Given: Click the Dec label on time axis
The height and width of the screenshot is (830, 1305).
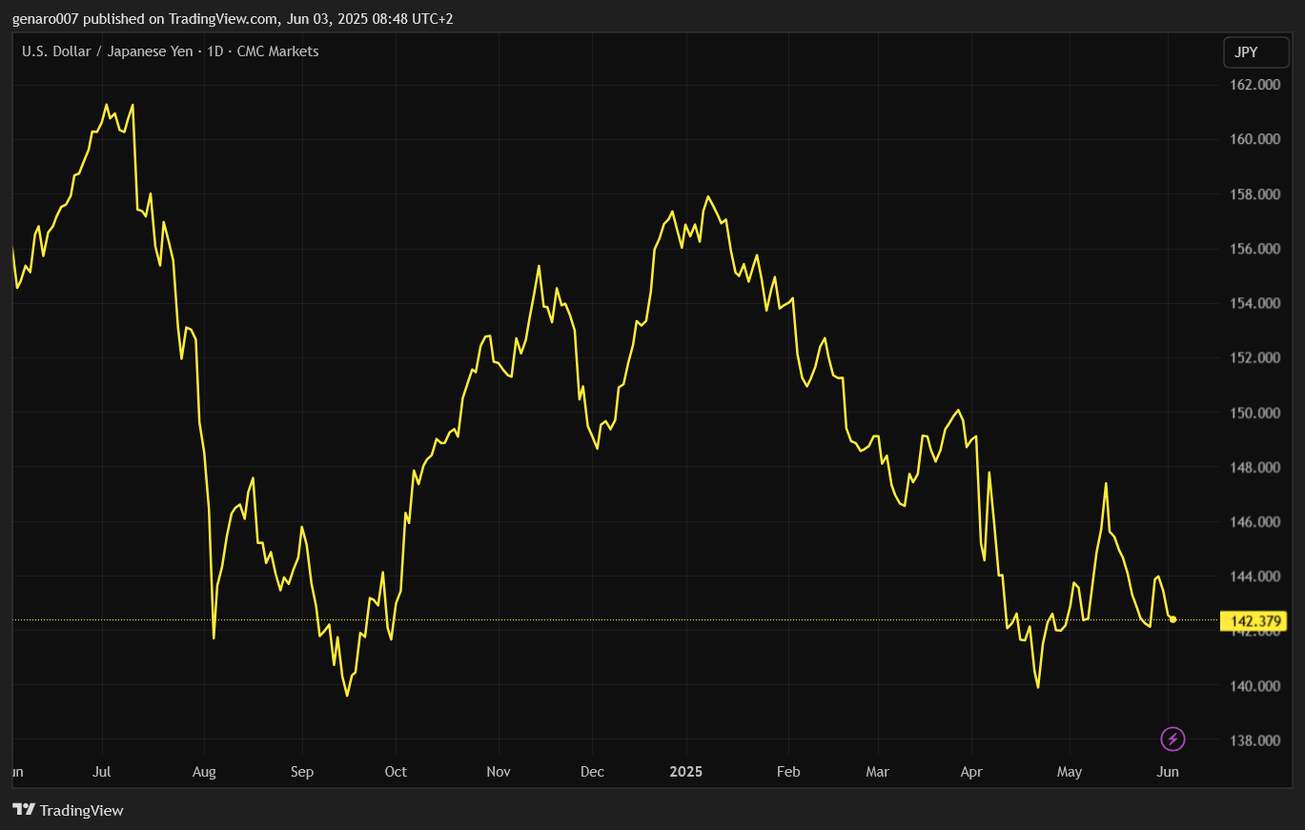Looking at the screenshot, I should (592, 772).
